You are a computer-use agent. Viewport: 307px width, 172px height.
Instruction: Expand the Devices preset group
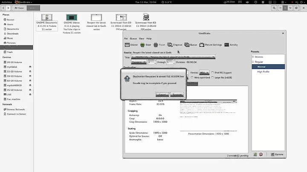253,57
